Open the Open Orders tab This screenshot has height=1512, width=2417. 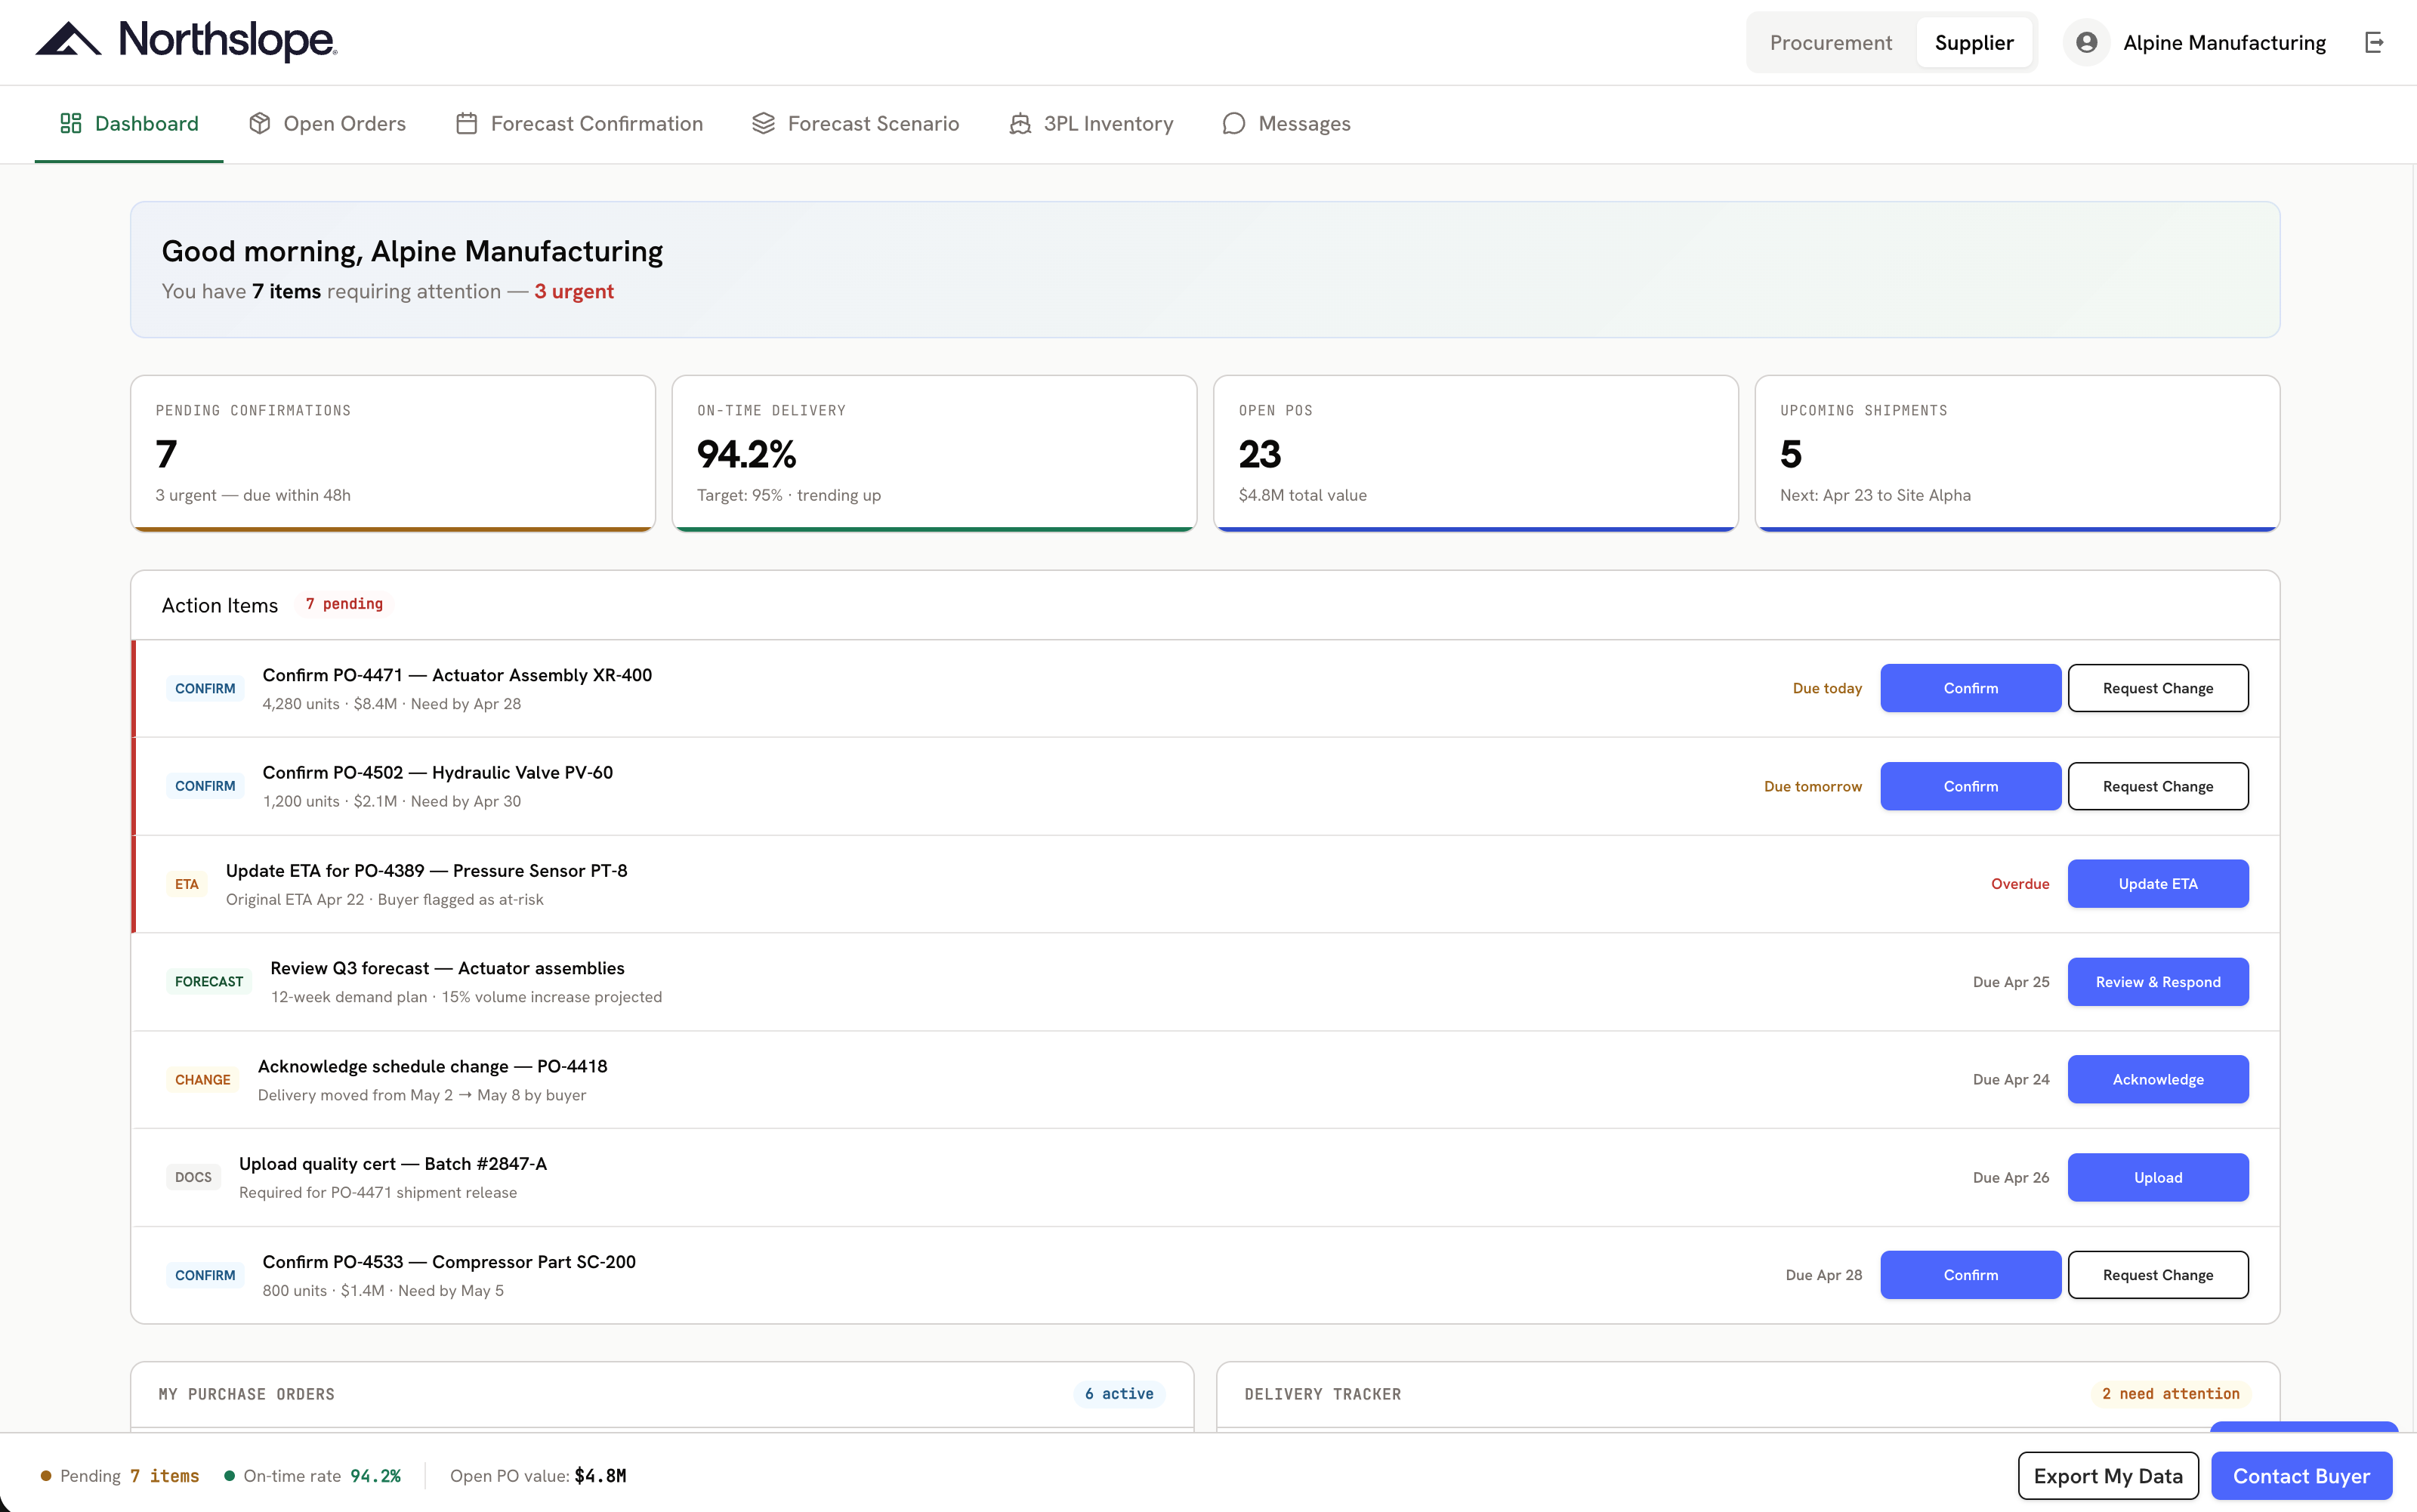pyautogui.click(x=327, y=123)
